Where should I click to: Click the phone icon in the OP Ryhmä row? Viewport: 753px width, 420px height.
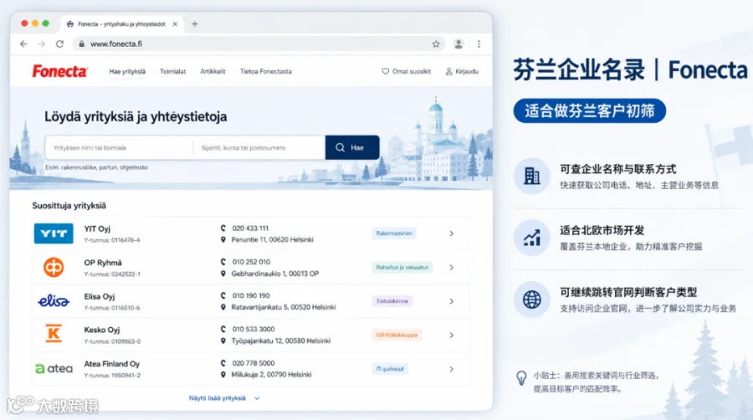point(223,262)
